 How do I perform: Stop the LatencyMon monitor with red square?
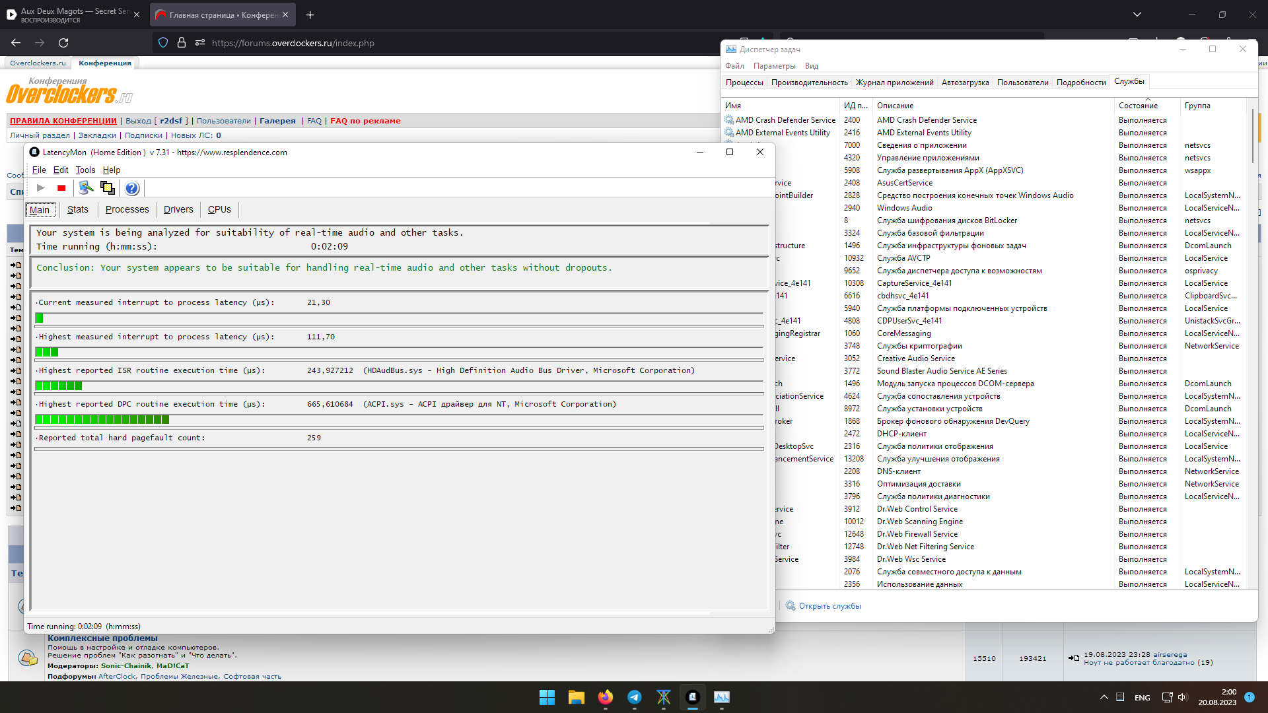(61, 188)
